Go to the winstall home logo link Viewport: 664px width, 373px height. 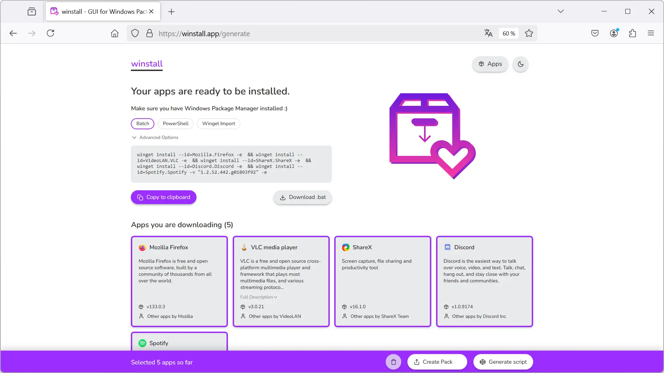point(147,64)
